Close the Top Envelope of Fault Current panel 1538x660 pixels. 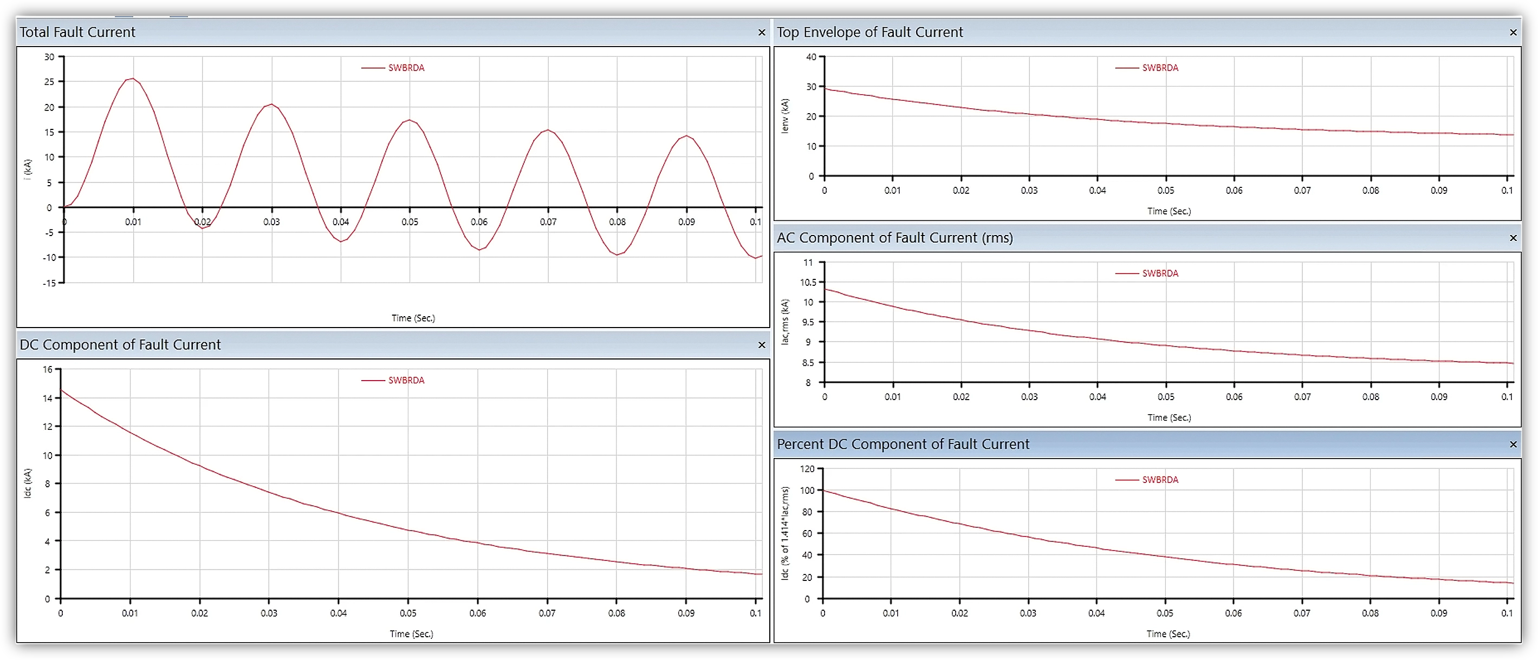[x=1513, y=32]
